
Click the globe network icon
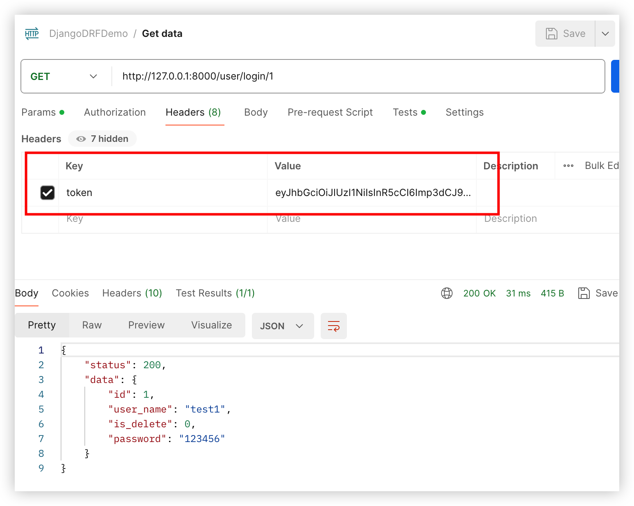[x=446, y=293]
